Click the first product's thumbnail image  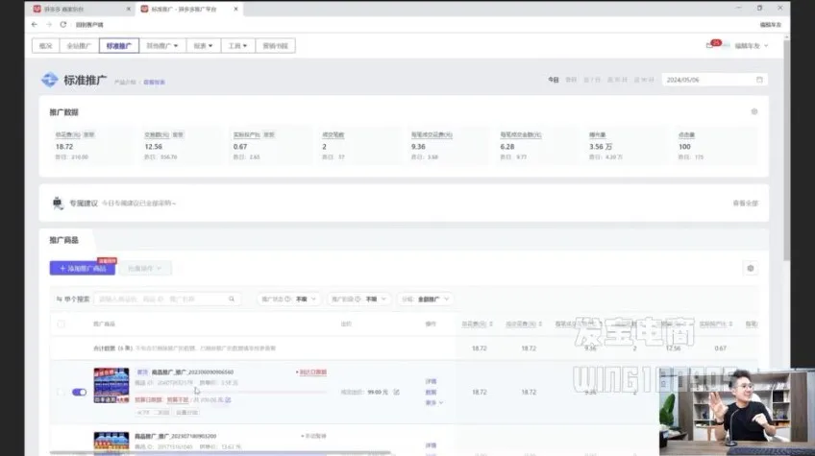click(111, 385)
